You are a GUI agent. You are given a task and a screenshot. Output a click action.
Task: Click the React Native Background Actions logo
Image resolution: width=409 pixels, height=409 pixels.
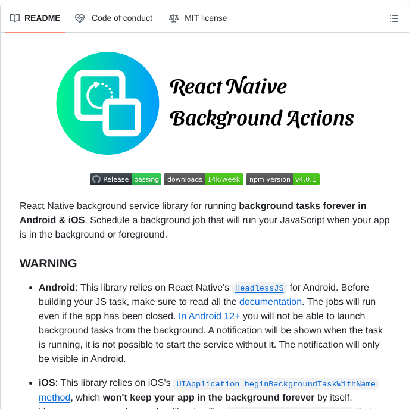coord(108,104)
